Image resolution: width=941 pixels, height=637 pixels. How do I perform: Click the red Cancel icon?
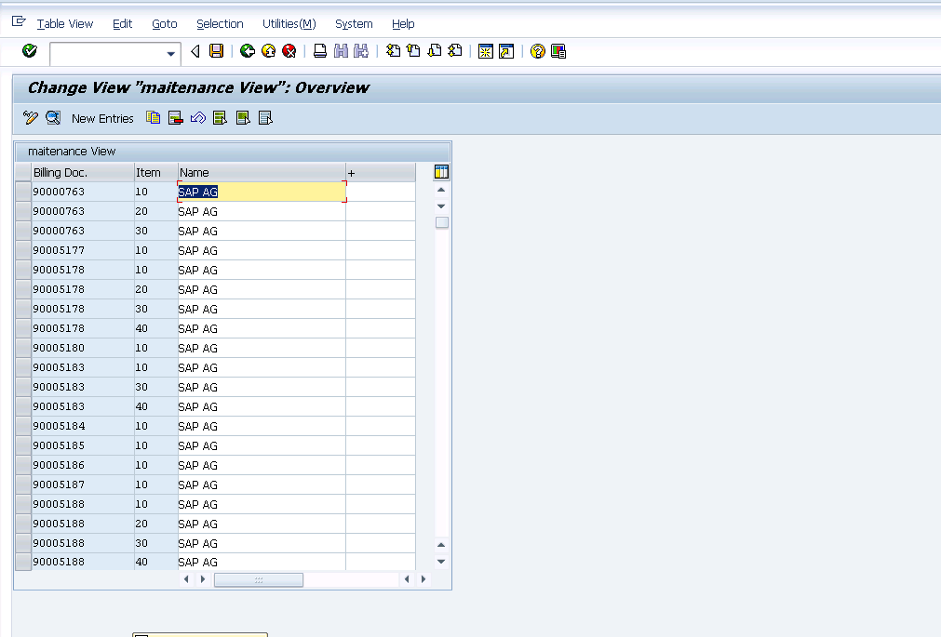coord(289,51)
